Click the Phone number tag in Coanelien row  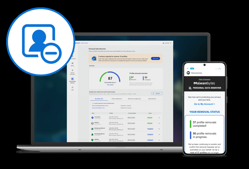[131, 118]
